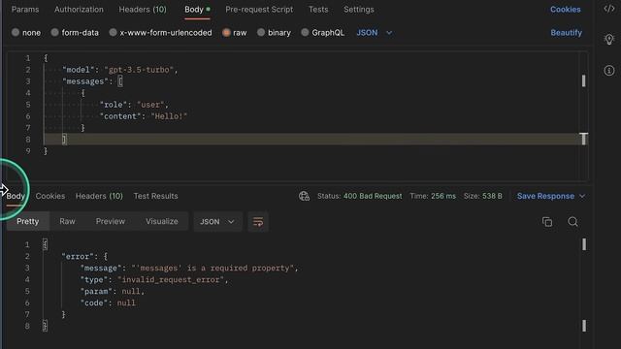Screen dimensions: 621x349
Task: Switch response view to Visualize
Action: [162, 222]
